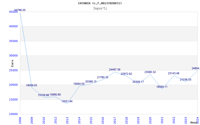Select the data label 13551.84
Screen dimensions: 200x125
point(67,101)
